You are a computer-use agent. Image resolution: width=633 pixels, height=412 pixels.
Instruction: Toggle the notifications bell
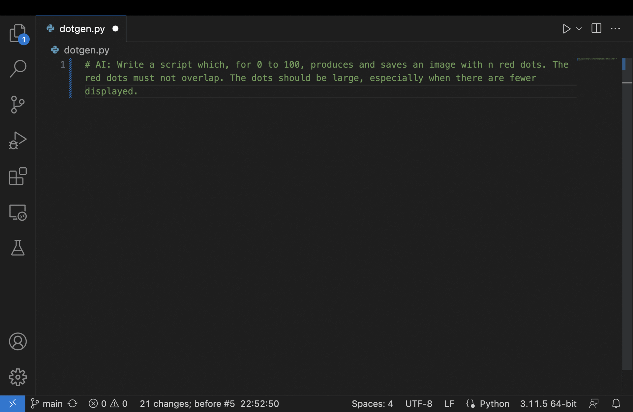coord(616,404)
